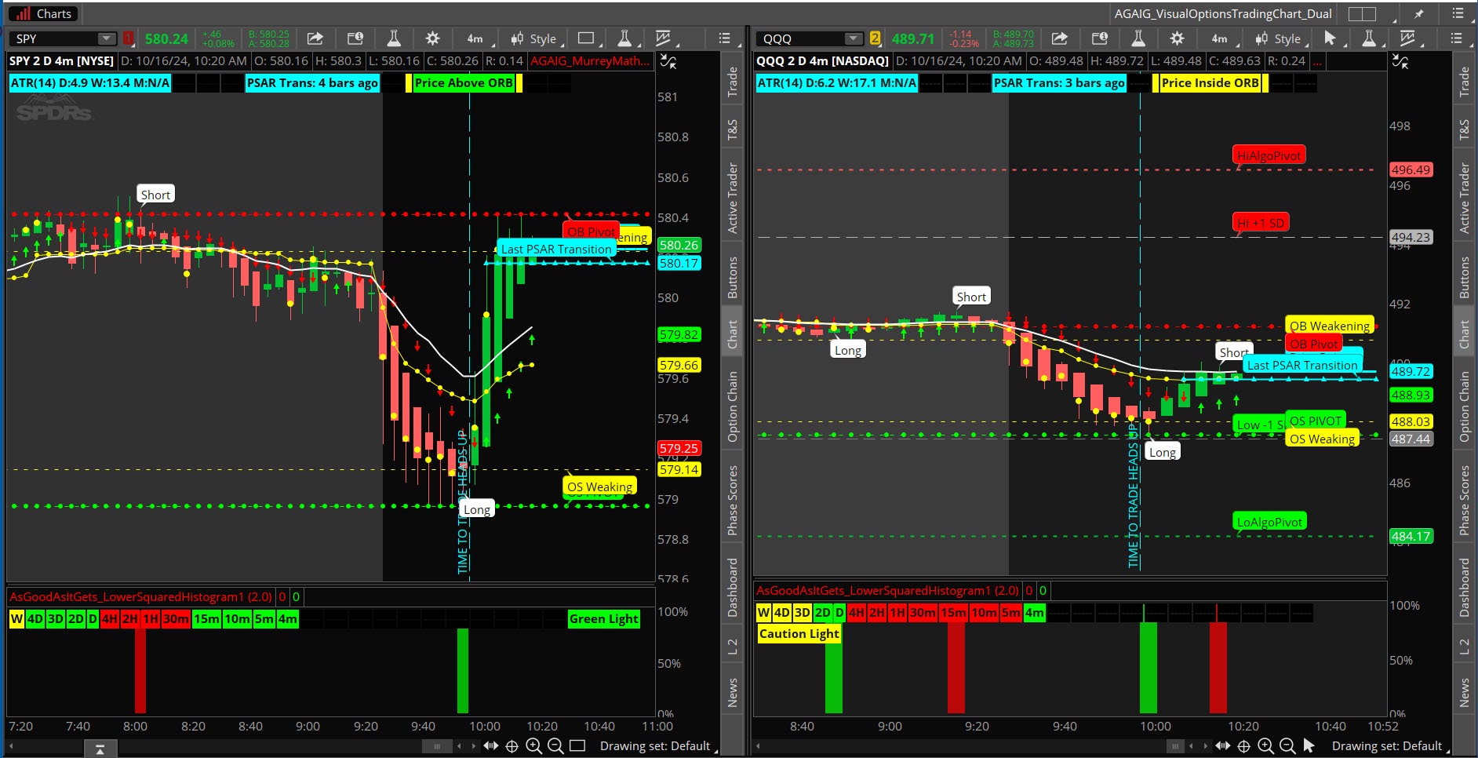Open Edit Studies flask on SPY chart
The height and width of the screenshot is (758, 1478).
(394, 38)
